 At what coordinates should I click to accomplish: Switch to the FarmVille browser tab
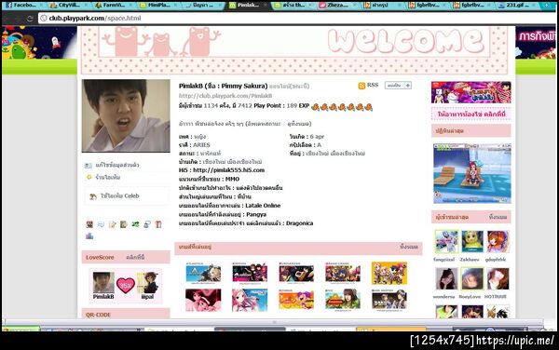(x=114, y=5)
